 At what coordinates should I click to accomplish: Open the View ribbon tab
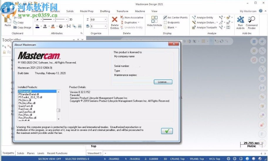point(154,11)
